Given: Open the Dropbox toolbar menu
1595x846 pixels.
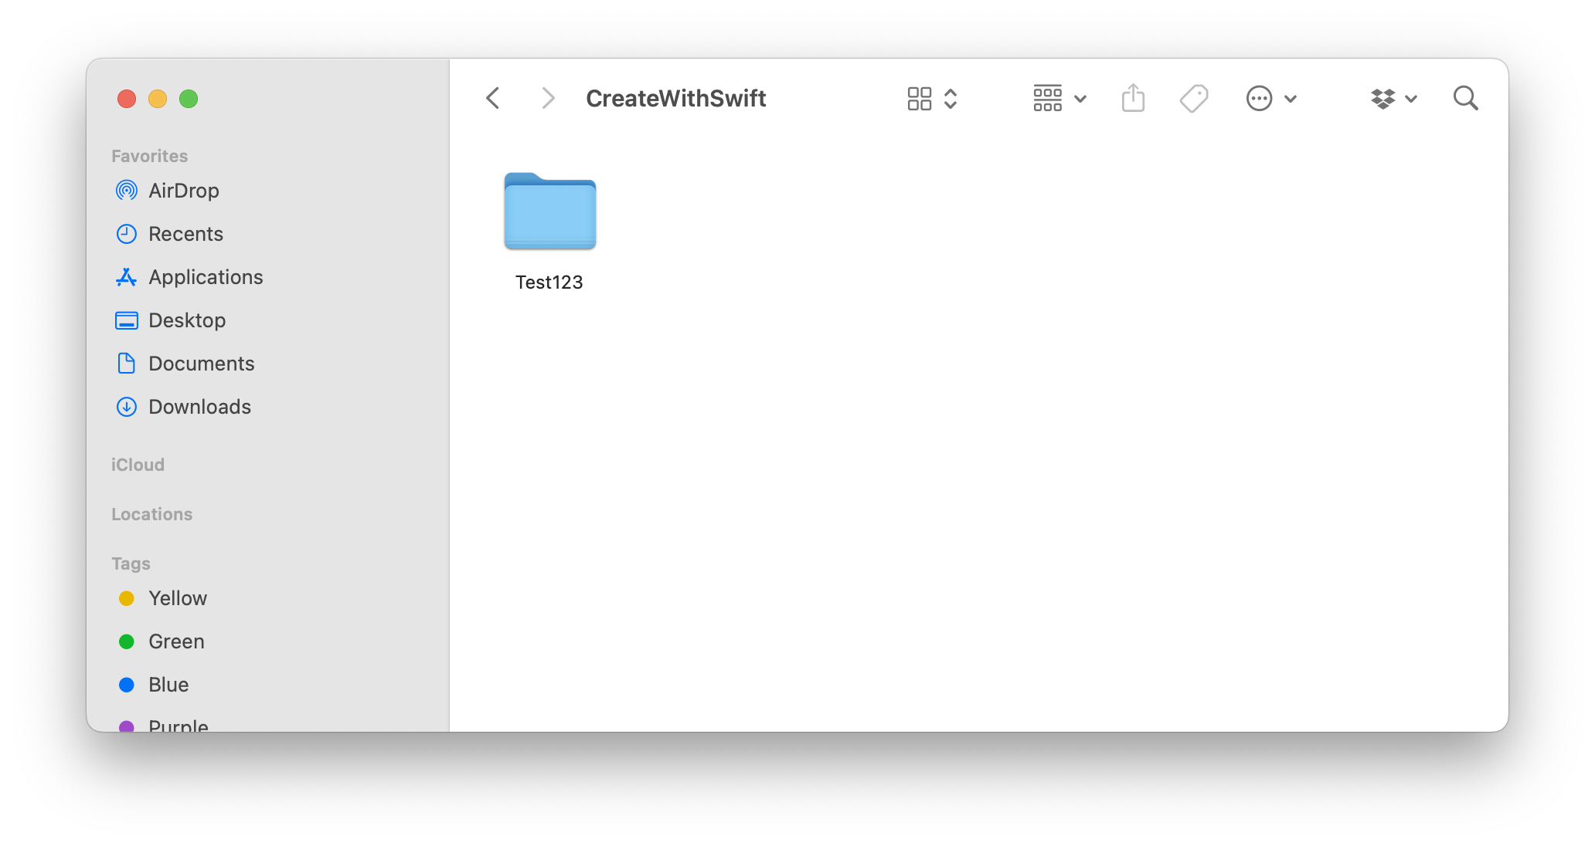Looking at the screenshot, I should point(1393,99).
